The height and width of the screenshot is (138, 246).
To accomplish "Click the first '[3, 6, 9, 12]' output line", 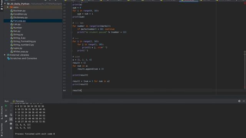I will point(23,125).
